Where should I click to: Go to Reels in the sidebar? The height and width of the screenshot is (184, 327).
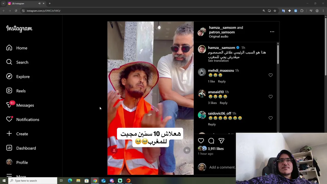(16, 91)
